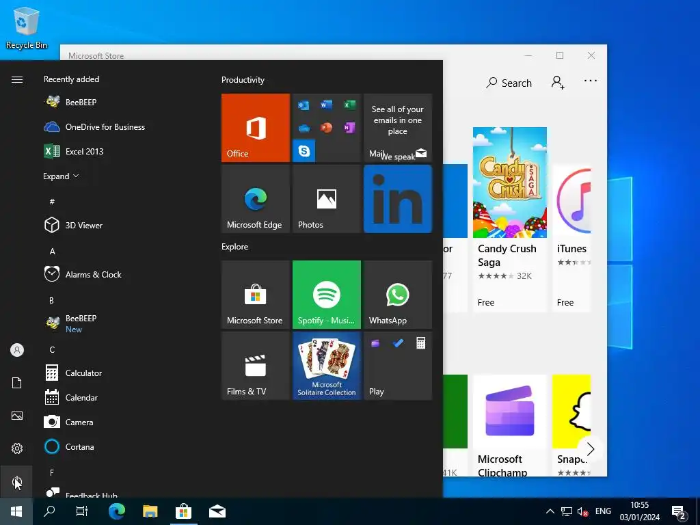Open Settings gear in Start sidebar
The image size is (700, 525).
[17, 448]
